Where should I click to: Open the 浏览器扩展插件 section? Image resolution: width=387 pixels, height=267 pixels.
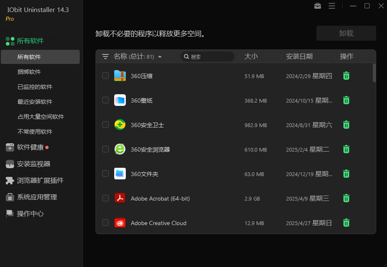(40, 180)
